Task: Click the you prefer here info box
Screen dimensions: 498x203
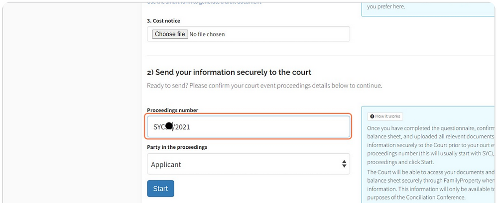Action: point(428,9)
